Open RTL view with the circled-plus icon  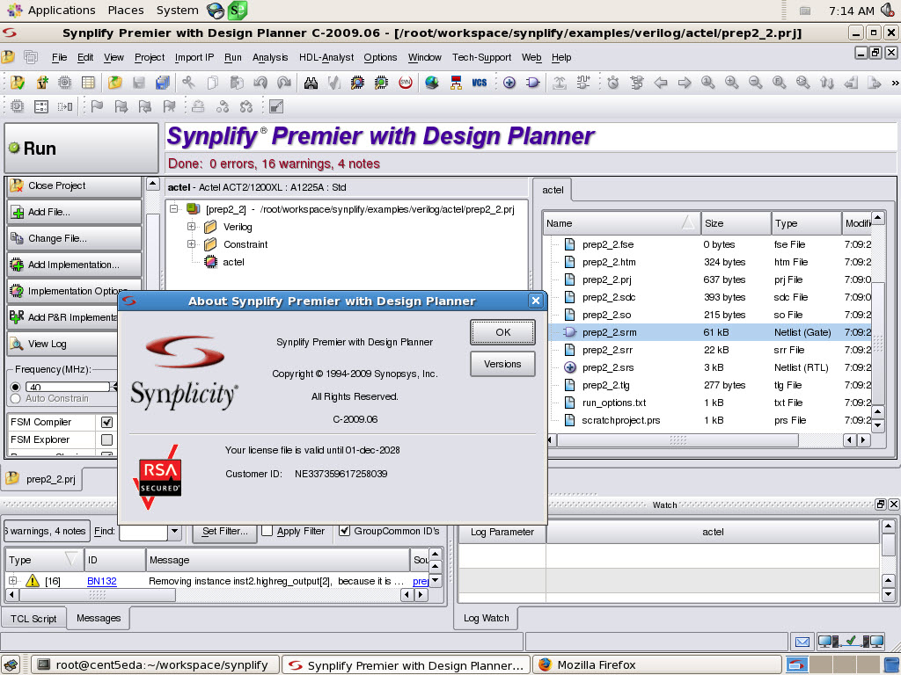point(509,83)
